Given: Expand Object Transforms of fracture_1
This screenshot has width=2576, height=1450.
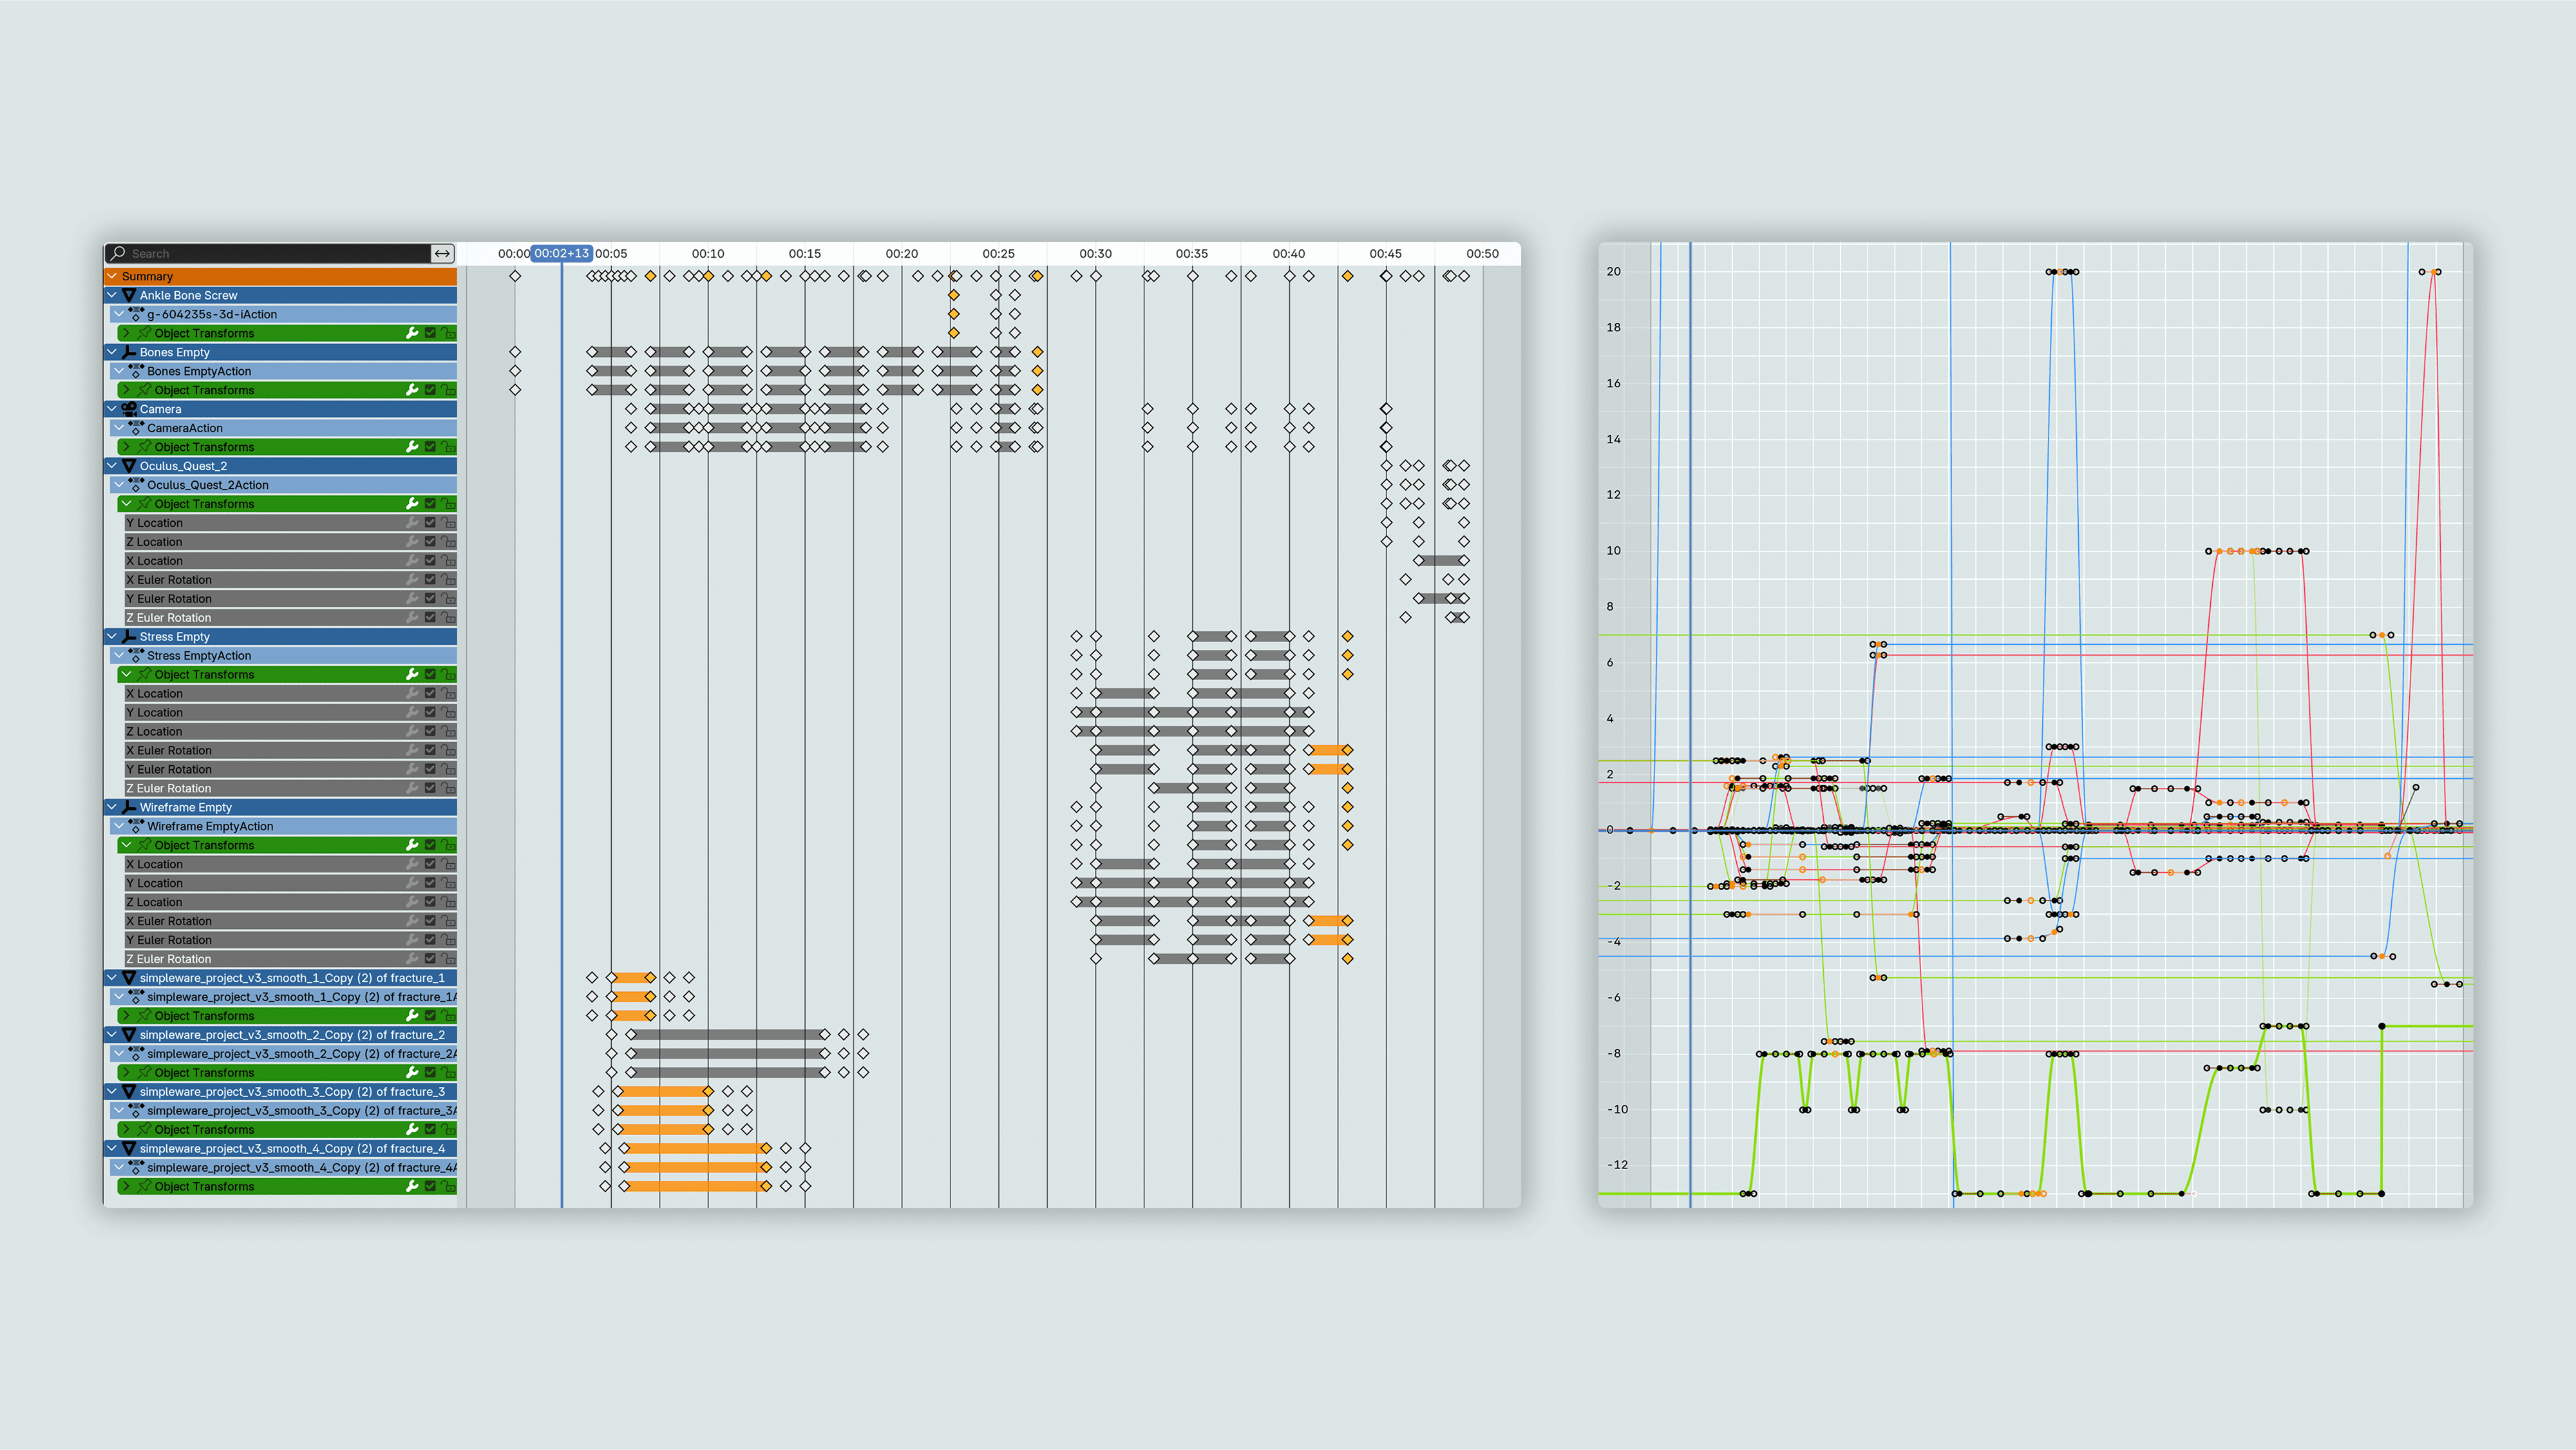Looking at the screenshot, I should click(x=126, y=1016).
